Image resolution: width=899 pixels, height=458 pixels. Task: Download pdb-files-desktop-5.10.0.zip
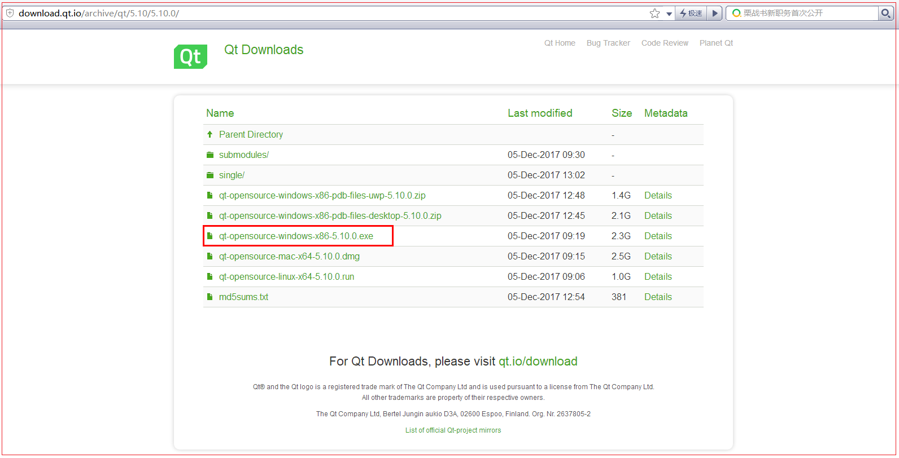point(330,215)
